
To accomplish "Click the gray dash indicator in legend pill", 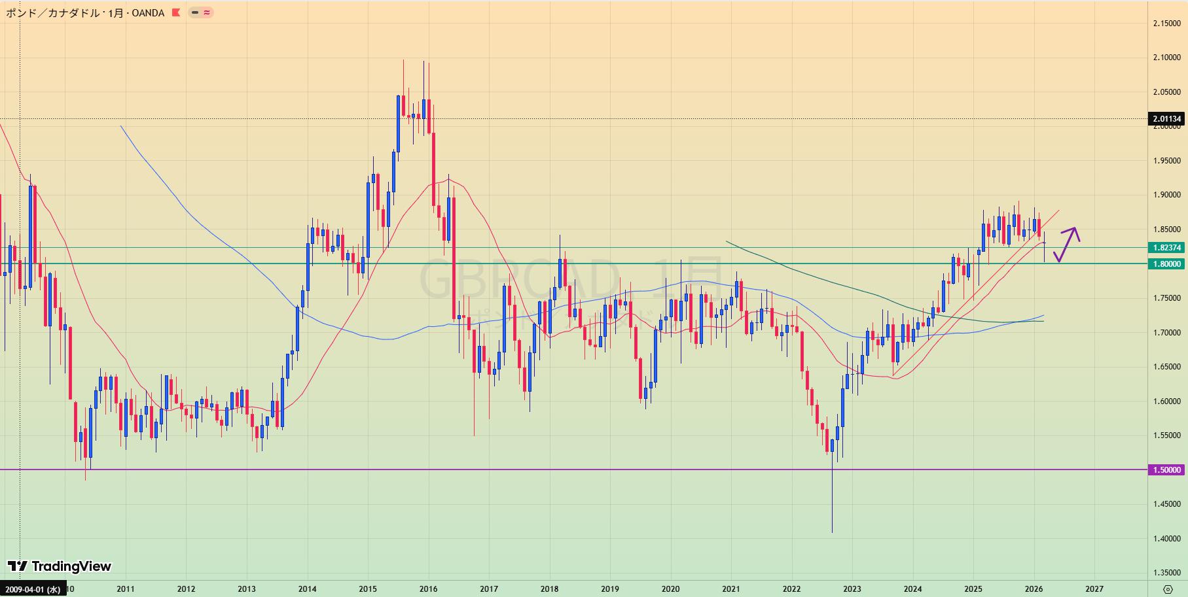I will (x=195, y=12).
